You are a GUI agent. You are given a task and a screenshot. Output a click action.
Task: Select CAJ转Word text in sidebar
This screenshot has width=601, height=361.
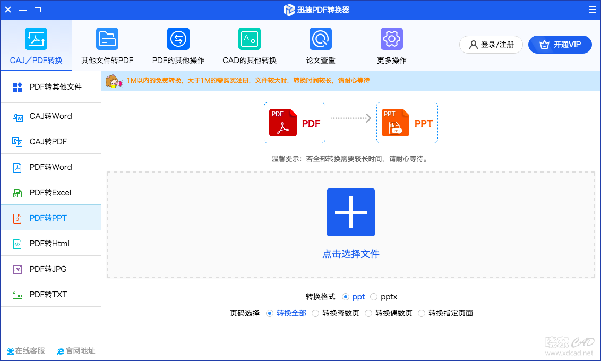click(51, 116)
